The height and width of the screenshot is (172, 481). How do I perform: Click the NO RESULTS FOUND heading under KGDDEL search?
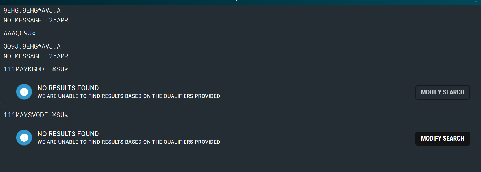click(x=68, y=88)
